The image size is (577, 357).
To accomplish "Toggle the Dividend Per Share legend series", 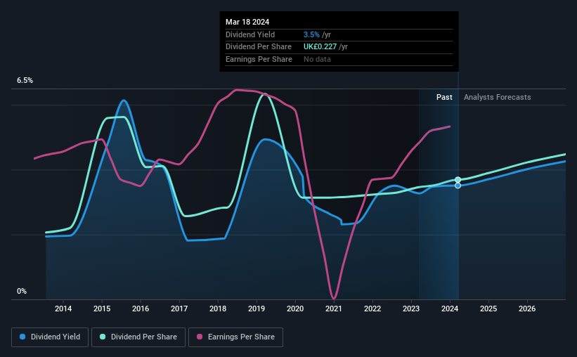I will click(138, 337).
